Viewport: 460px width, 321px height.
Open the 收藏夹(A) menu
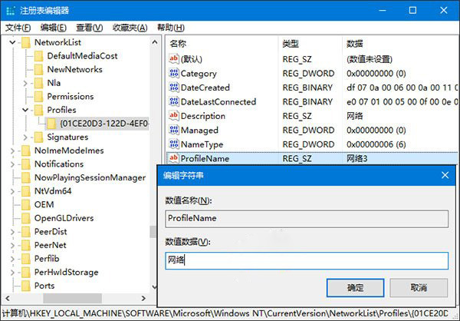(130, 28)
